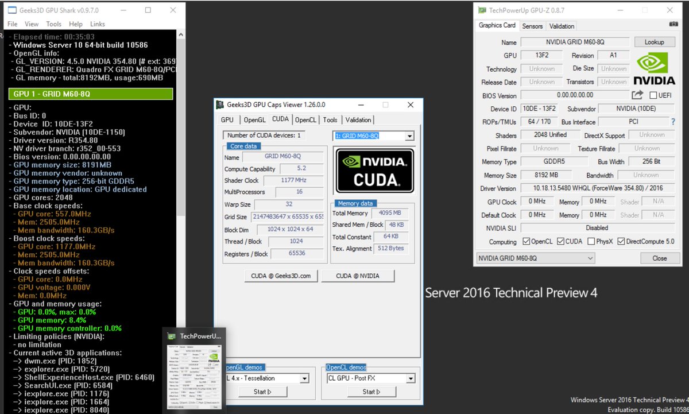
Task: Click "GPU memory: 8.4%" line in GPU Shark
Action: coord(51,320)
